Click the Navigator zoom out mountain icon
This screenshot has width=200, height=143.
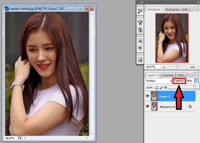click(164, 67)
